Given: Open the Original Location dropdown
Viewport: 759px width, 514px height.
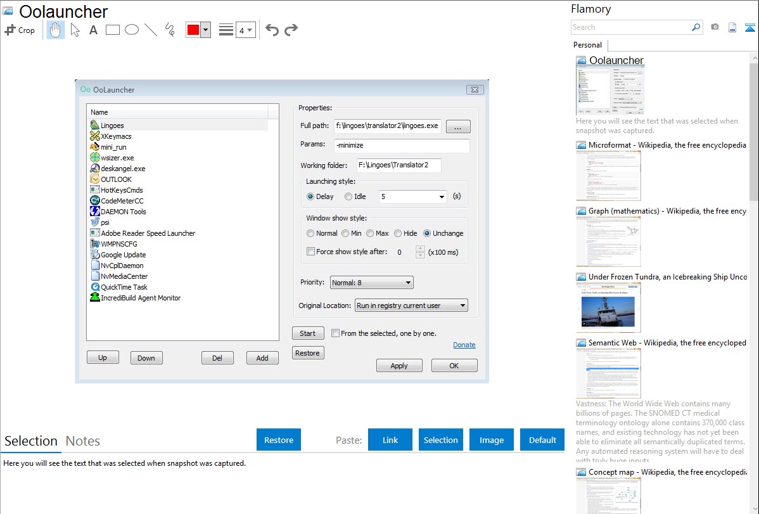Looking at the screenshot, I should (411, 305).
